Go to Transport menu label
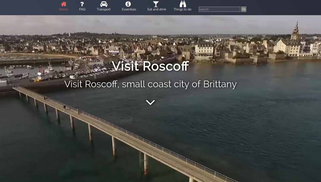The width and height of the screenshot is (321, 182). tap(104, 9)
